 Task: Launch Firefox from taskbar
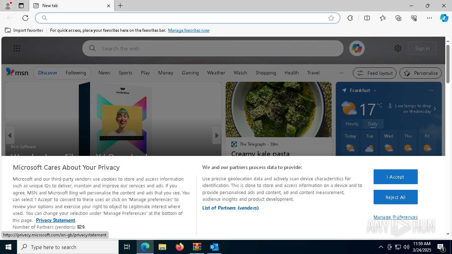180,247
